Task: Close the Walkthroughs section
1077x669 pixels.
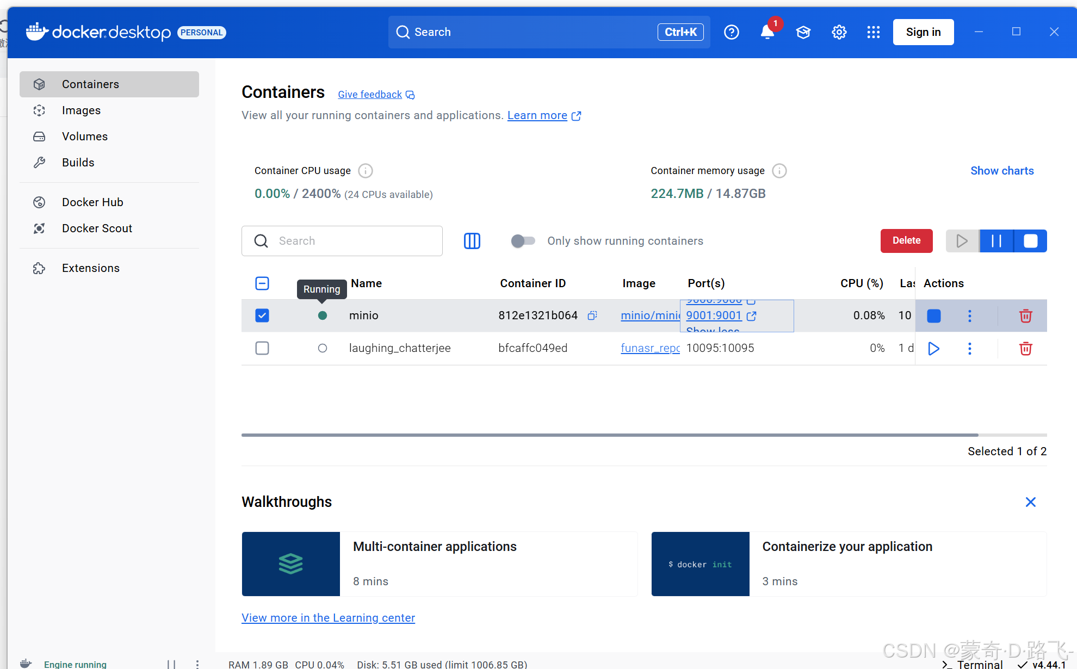Action: (1031, 502)
